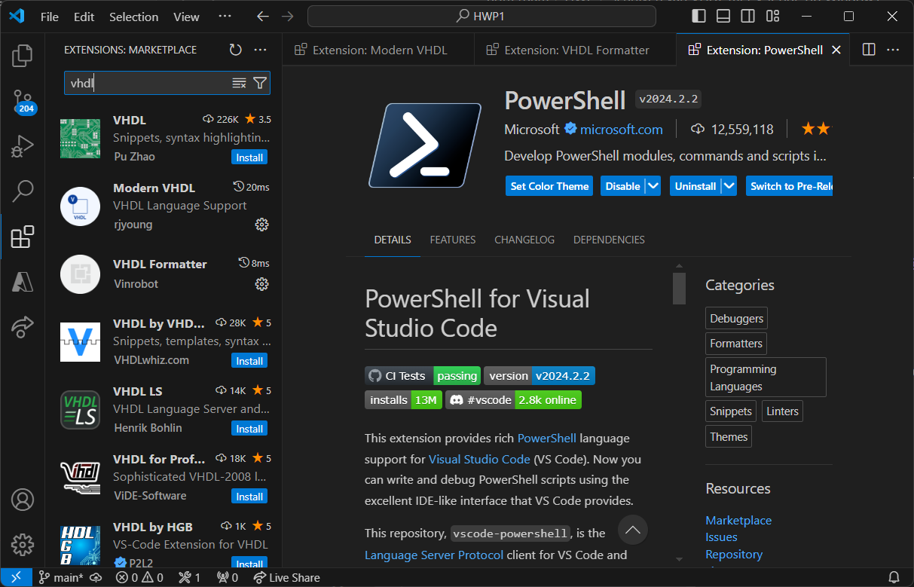Open the Explorer view in activity bar
This screenshot has height=587, width=914.
coord(23,55)
